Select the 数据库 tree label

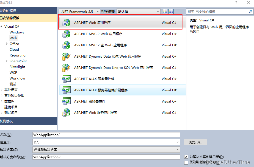[x=9, y=101]
